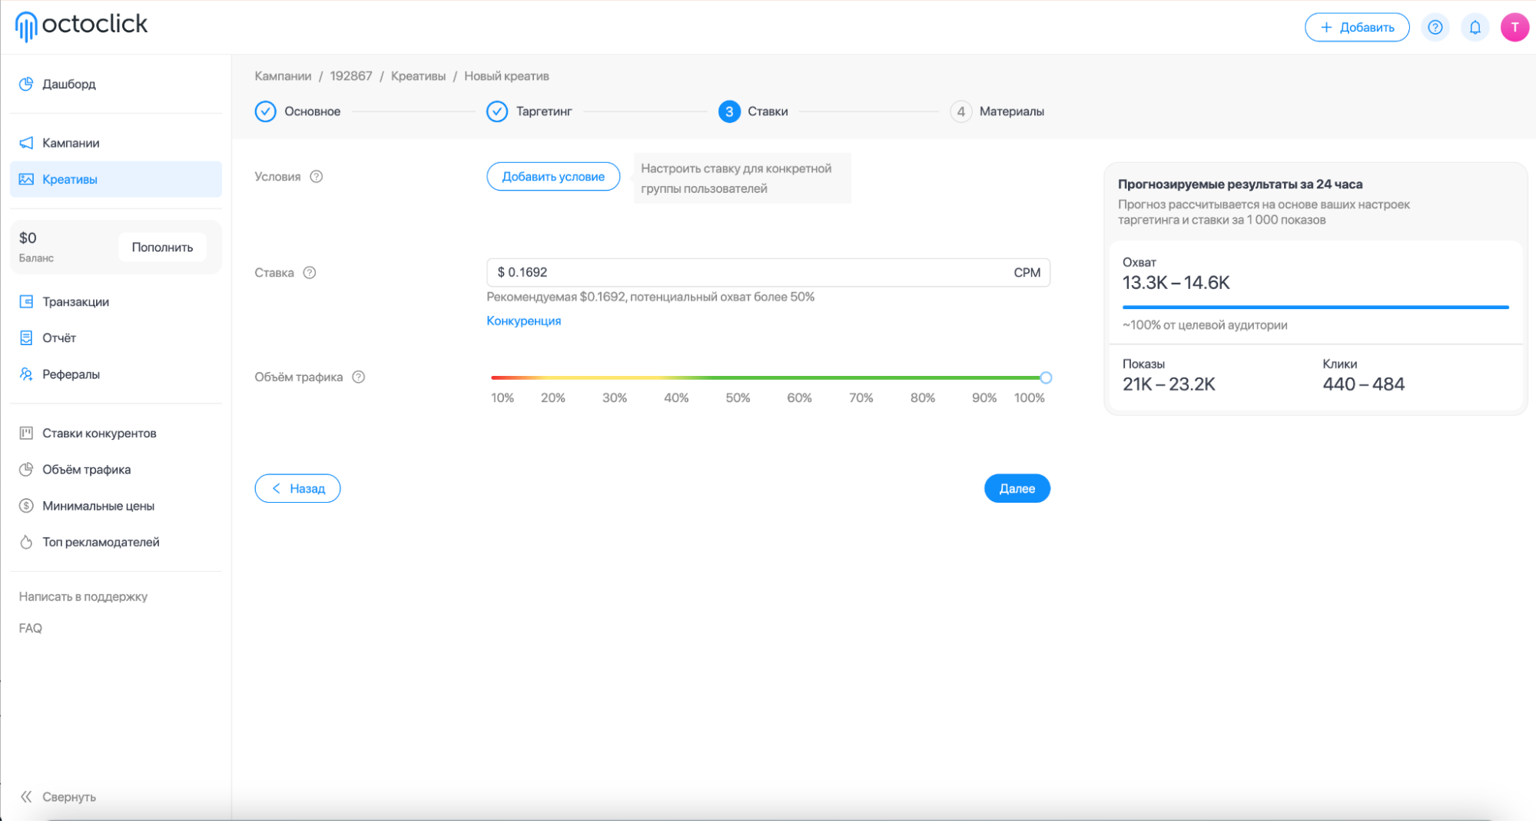The width and height of the screenshot is (1536, 821).
Task: Click the CPM bid input field
Action: [x=768, y=273]
